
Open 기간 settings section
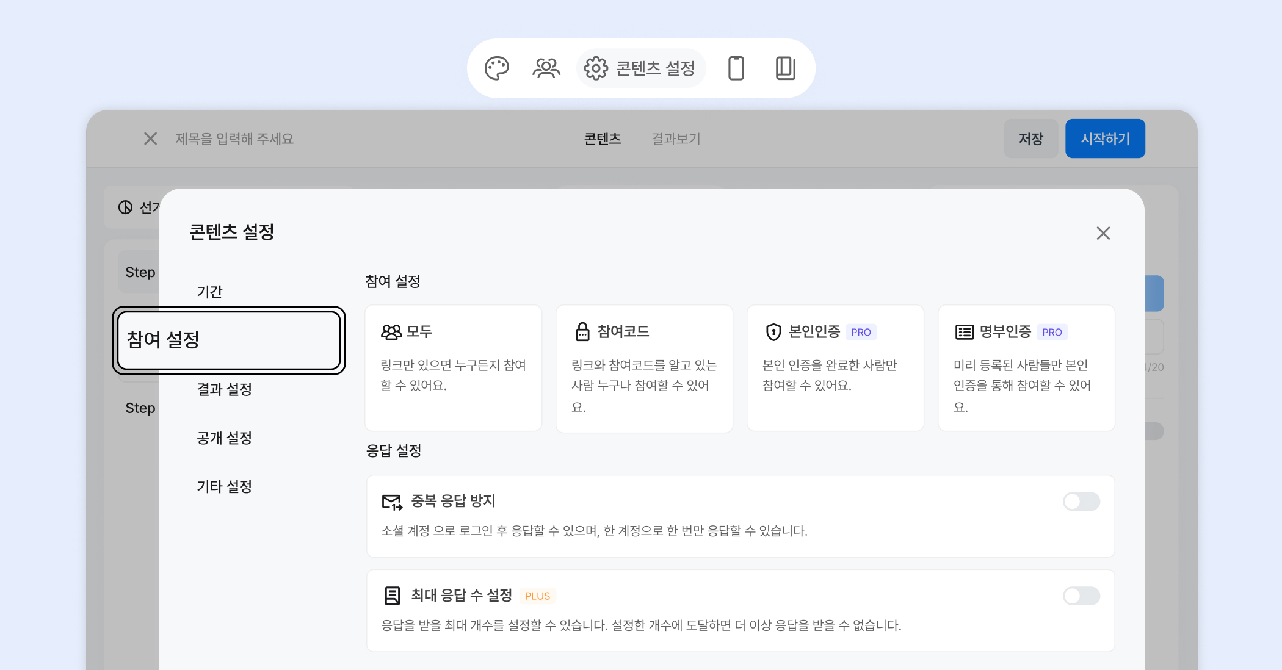tap(209, 292)
